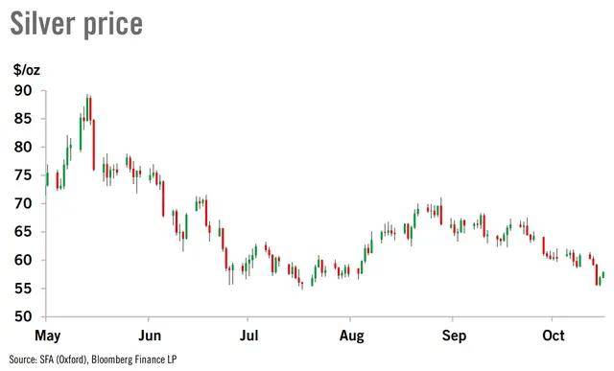
Task: Click the 75 y-axis value
Action: point(23,175)
